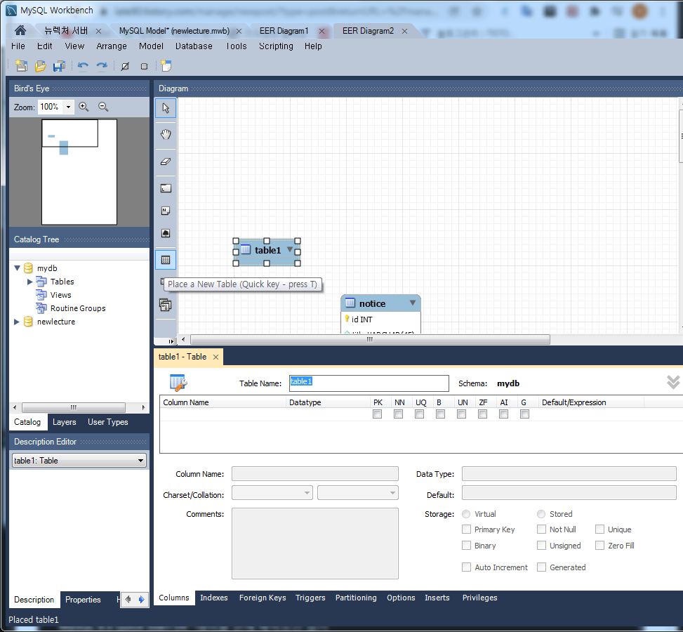The height and width of the screenshot is (632, 683).
Task: Enable the Primary Key checkbox
Action: (466, 529)
